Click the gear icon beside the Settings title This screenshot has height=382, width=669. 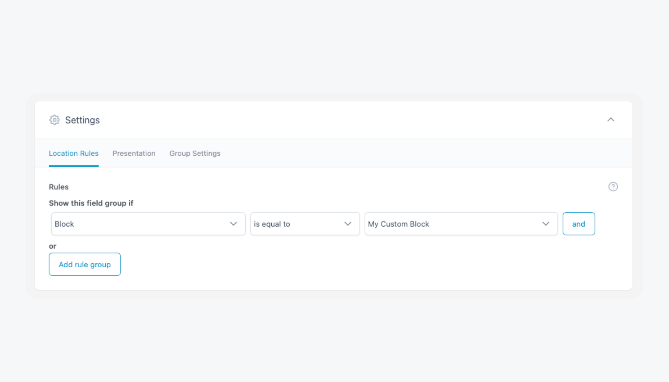click(54, 119)
